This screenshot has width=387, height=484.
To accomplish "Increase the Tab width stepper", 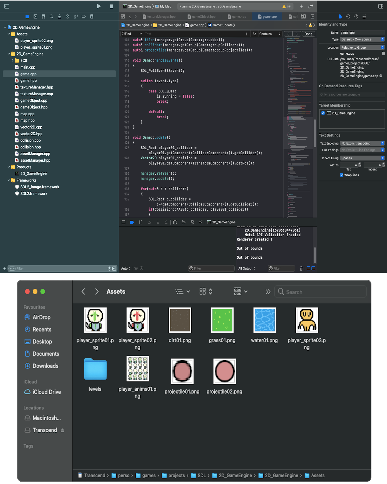I will tap(360, 164).
